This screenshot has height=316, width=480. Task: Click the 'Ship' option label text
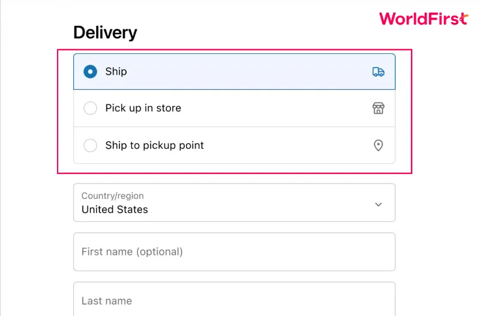click(x=116, y=71)
